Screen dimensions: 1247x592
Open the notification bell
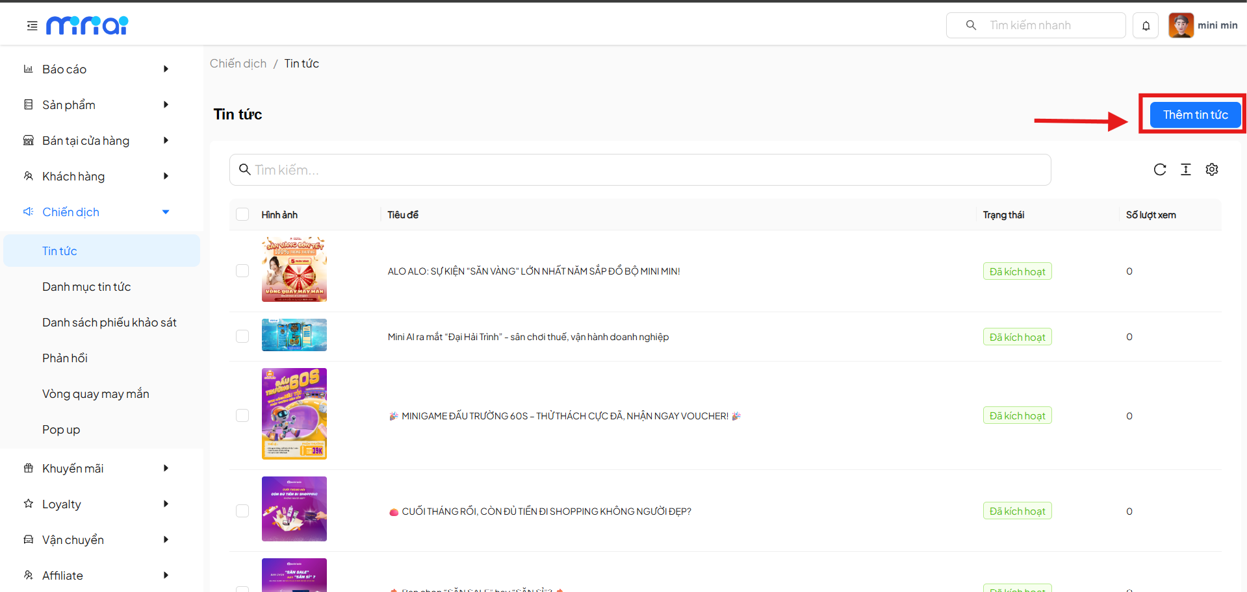pyautogui.click(x=1146, y=26)
